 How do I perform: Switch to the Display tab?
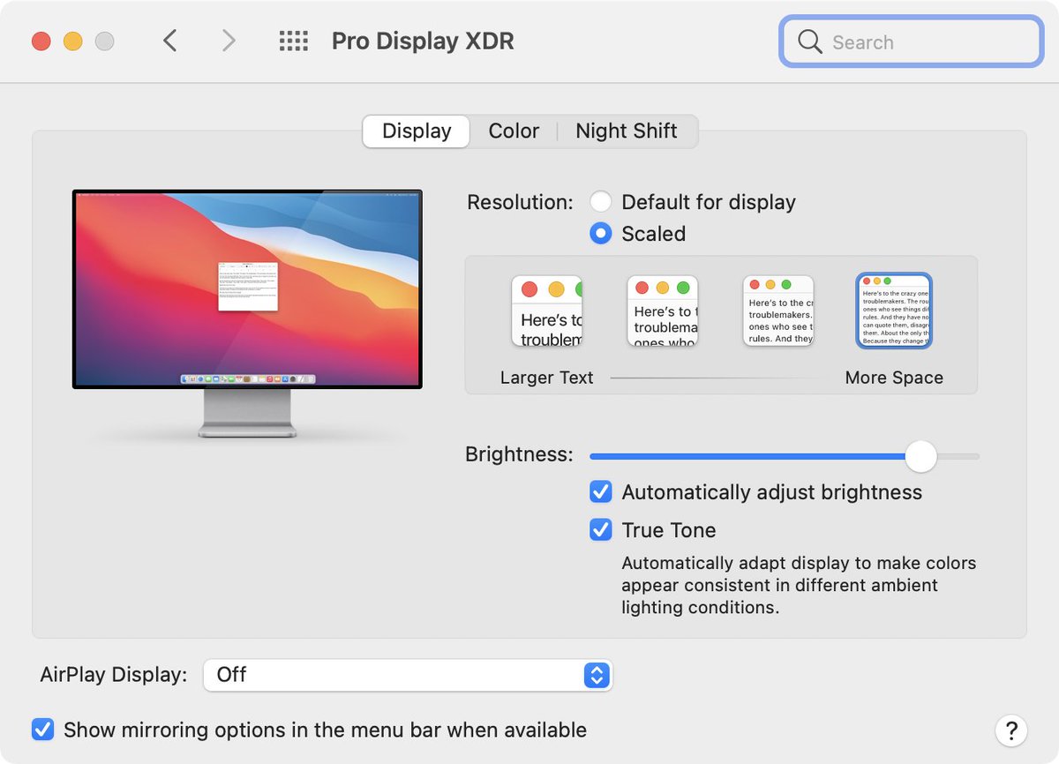pos(417,131)
